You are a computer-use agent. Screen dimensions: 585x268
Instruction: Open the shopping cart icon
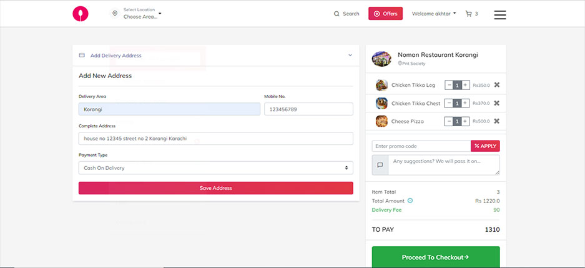468,14
